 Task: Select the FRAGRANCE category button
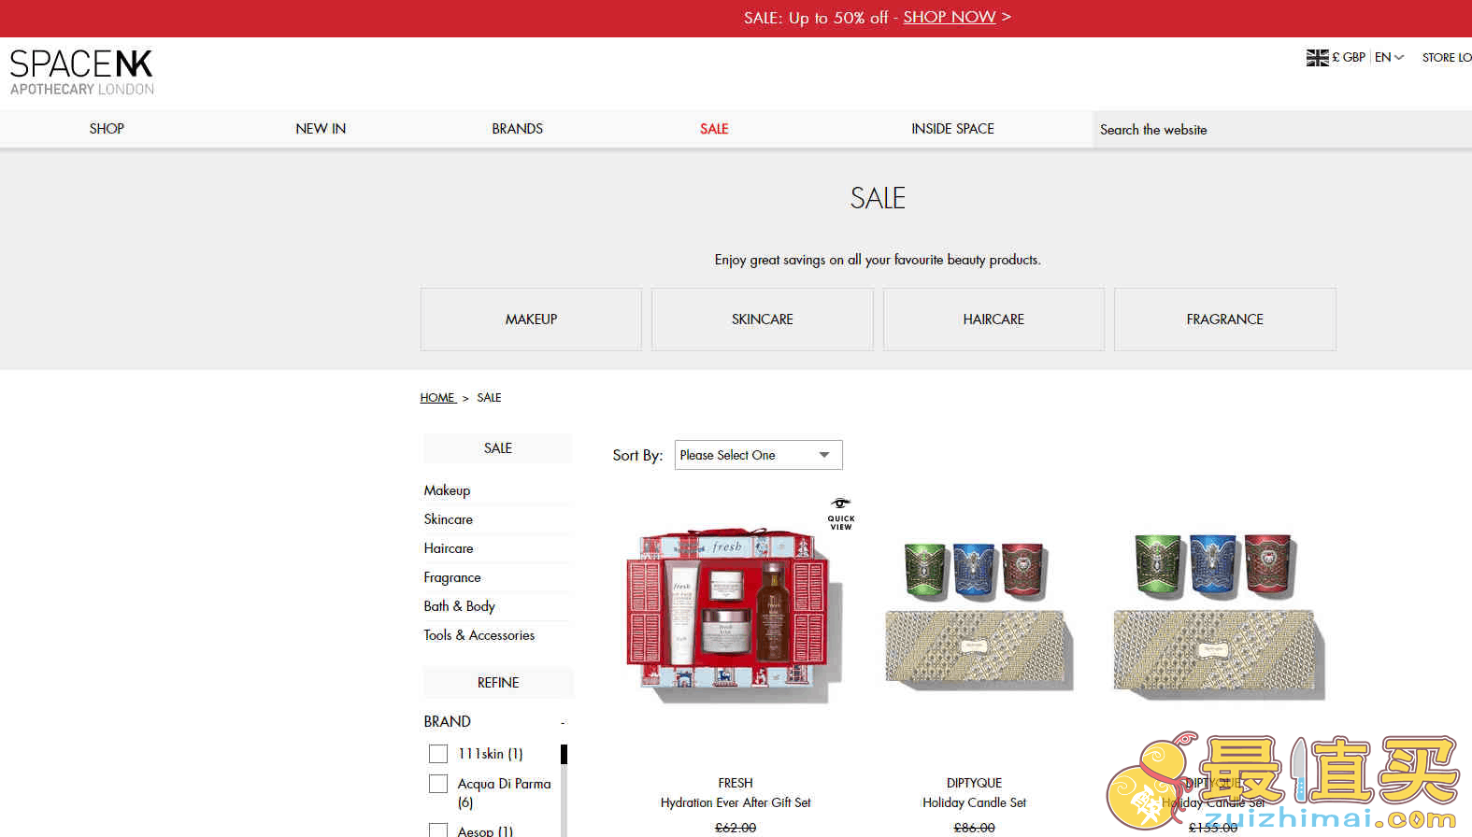pos(1225,319)
